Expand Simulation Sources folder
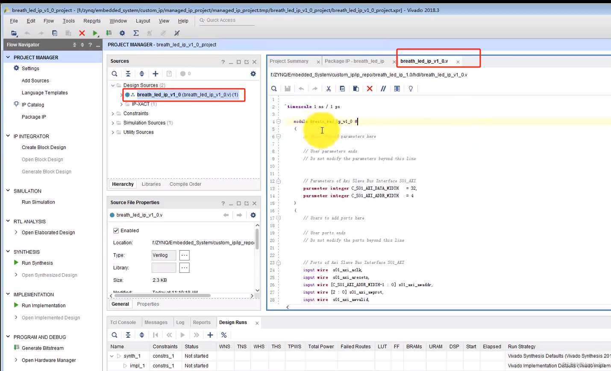Viewport: 611px width, 371px height. (113, 123)
